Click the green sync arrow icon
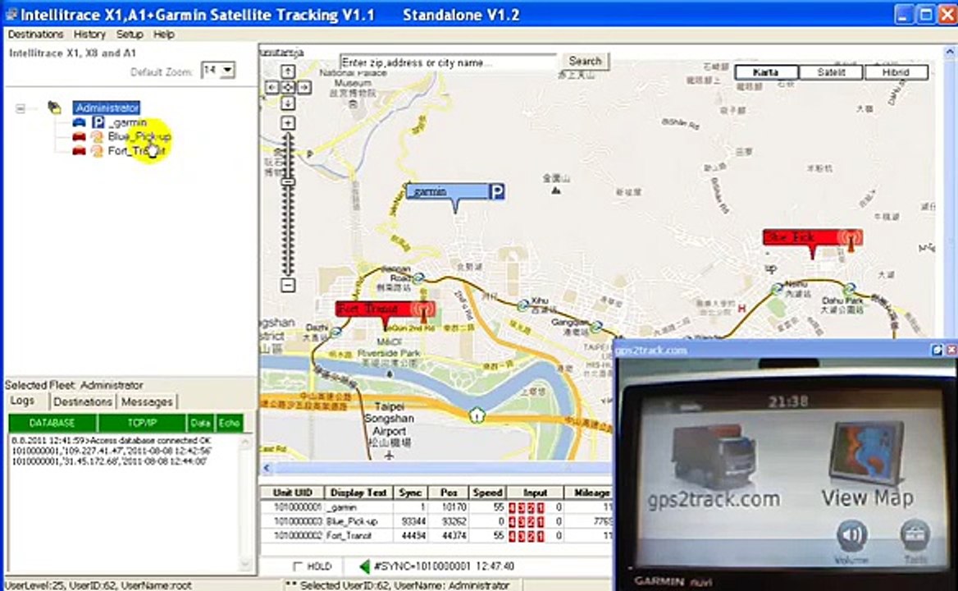This screenshot has width=958, height=591. pyautogui.click(x=365, y=566)
